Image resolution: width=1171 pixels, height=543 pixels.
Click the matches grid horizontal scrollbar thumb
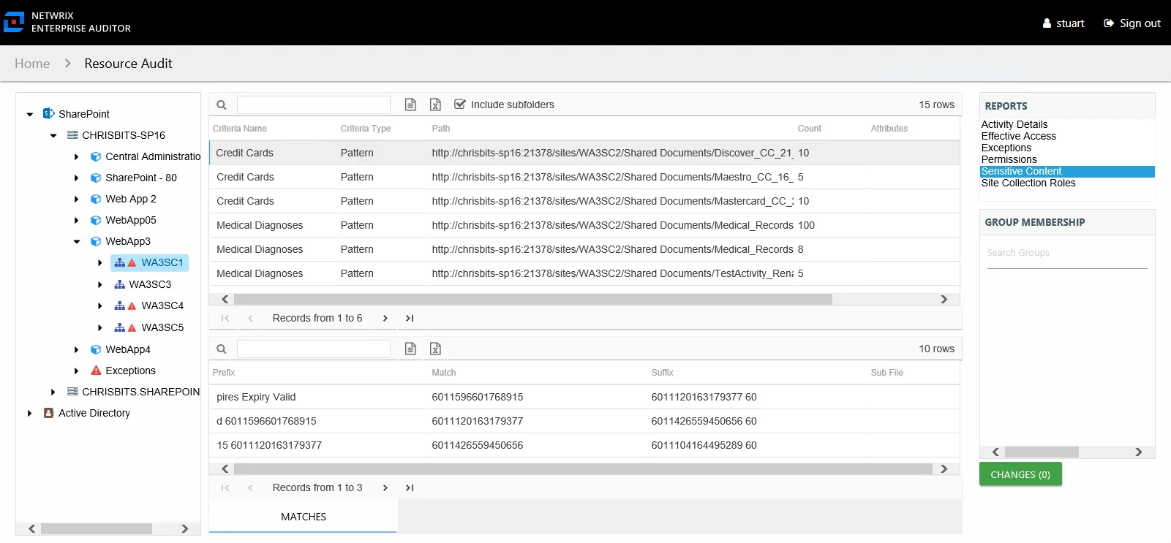click(583, 468)
